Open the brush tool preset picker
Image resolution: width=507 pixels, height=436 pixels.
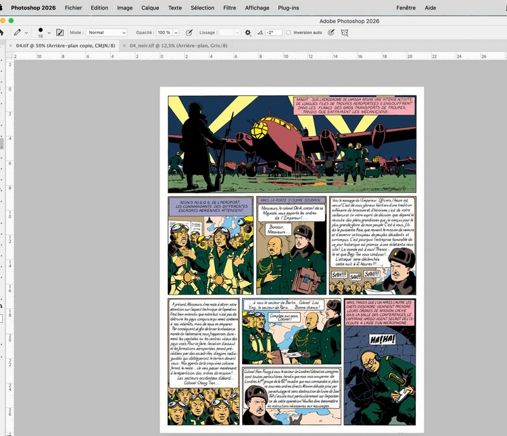(x=20, y=32)
